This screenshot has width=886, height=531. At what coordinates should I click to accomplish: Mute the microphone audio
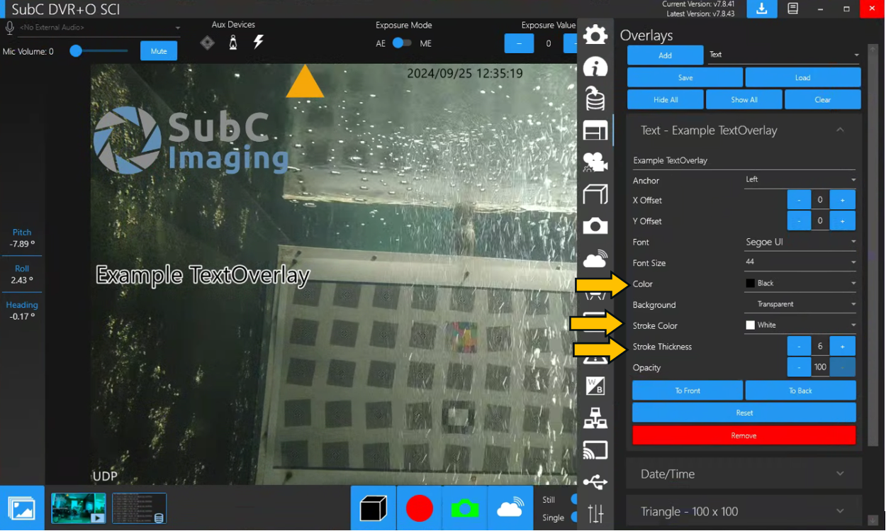[159, 51]
